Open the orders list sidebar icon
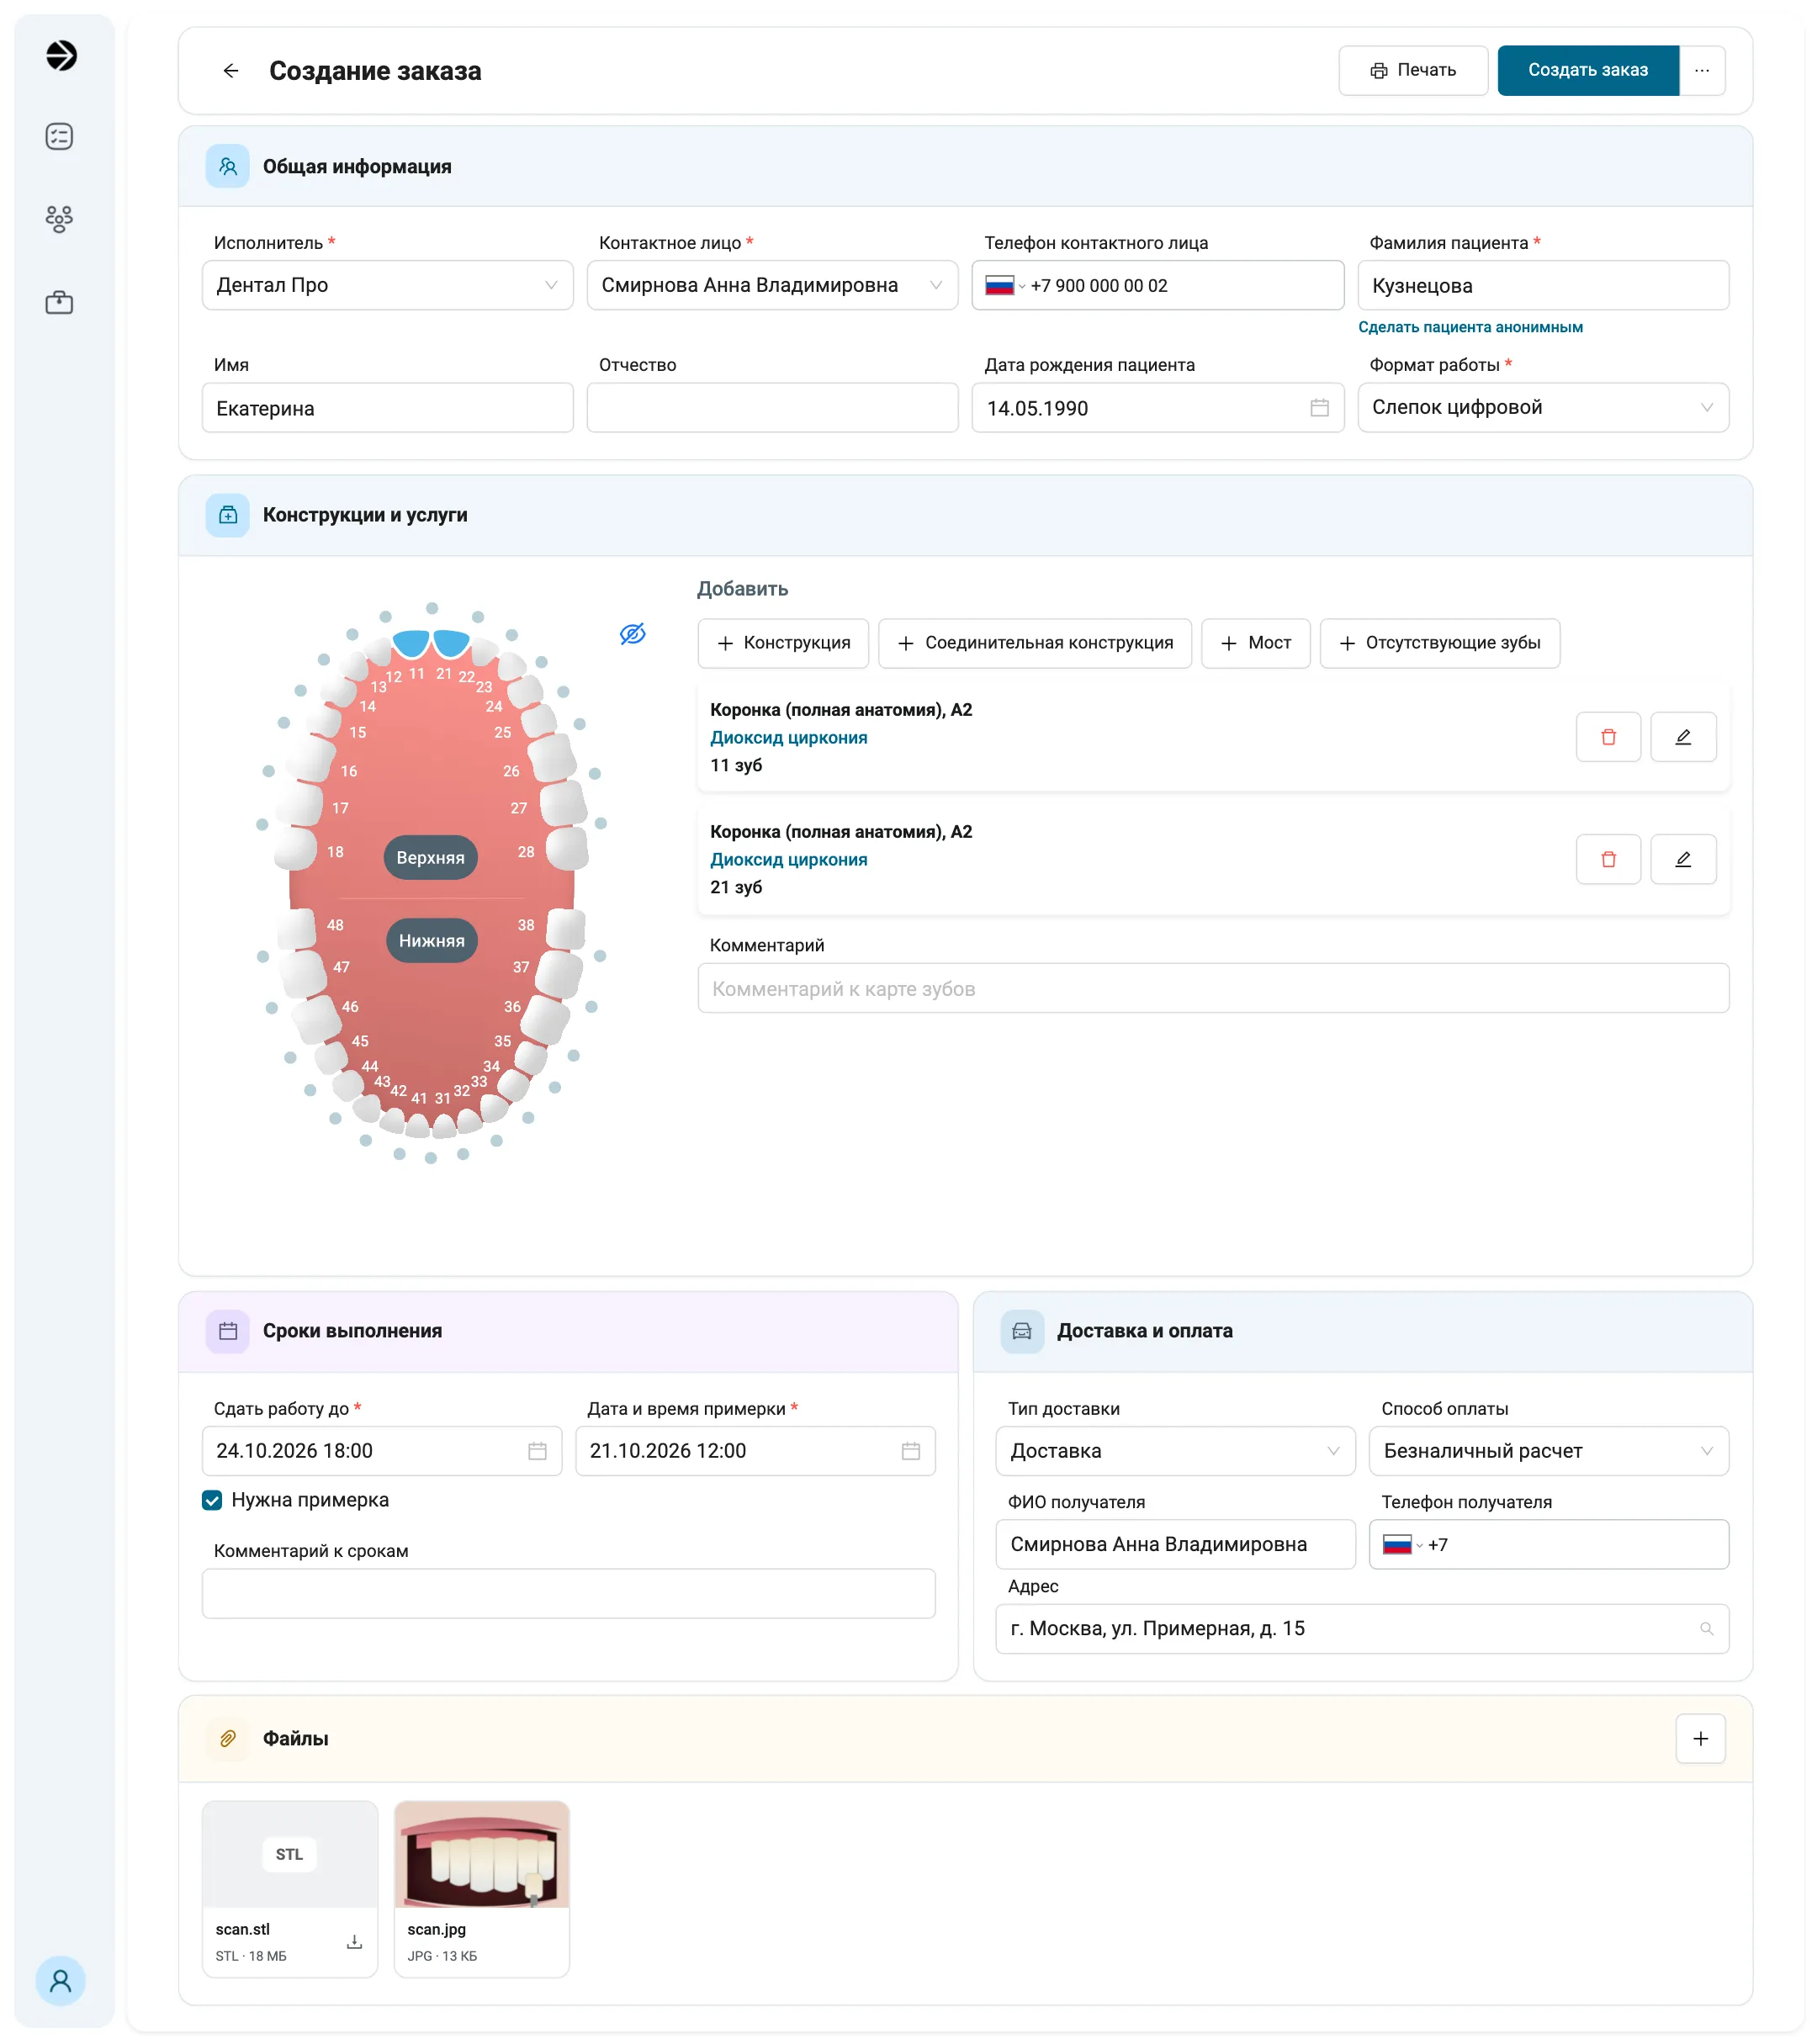The image size is (1817, 2044). (60, 136)
